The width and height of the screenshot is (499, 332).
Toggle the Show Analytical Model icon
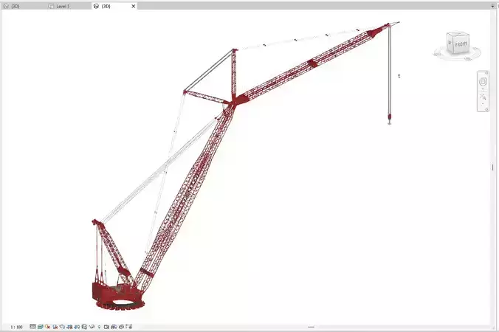point(114,327)
